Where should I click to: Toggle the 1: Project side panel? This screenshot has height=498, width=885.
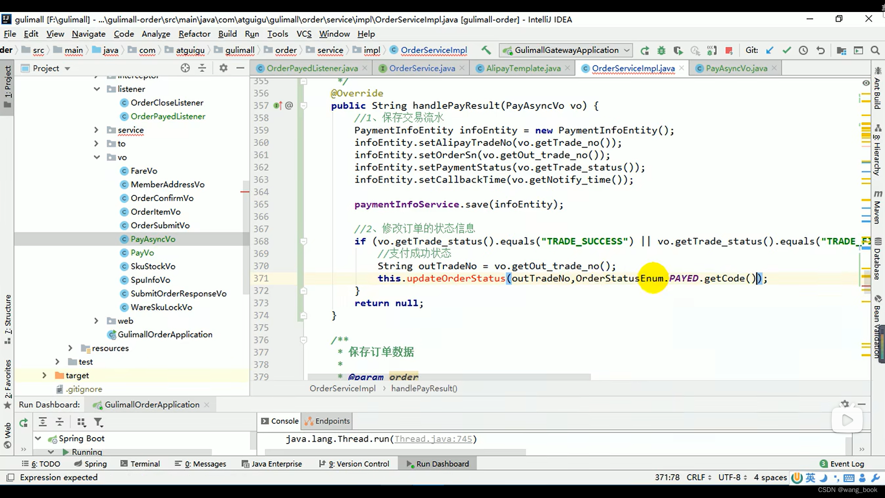point(7,86)
